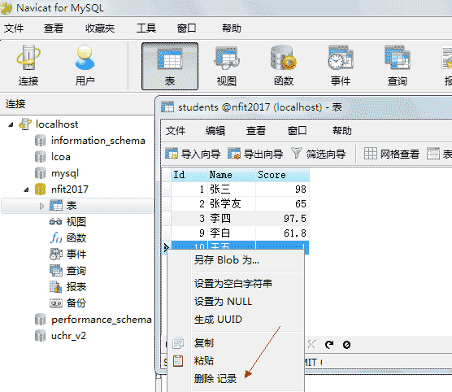Click the stop icon in record navigation bar
This screenshot has width=452, height=392.
[346, 344]
